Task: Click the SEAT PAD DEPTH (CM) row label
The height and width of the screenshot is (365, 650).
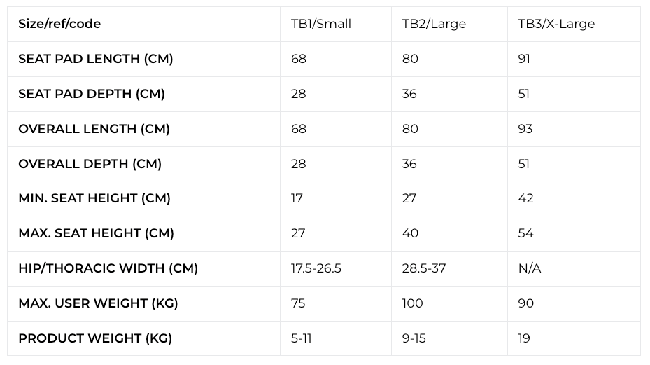Action: [x=92, y=94]
